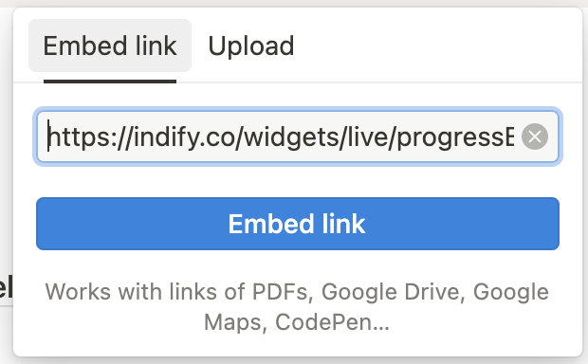Activate the highlighted Embed link tab header
The height and width of the screenshot is (364, 588).
(110, 45)
